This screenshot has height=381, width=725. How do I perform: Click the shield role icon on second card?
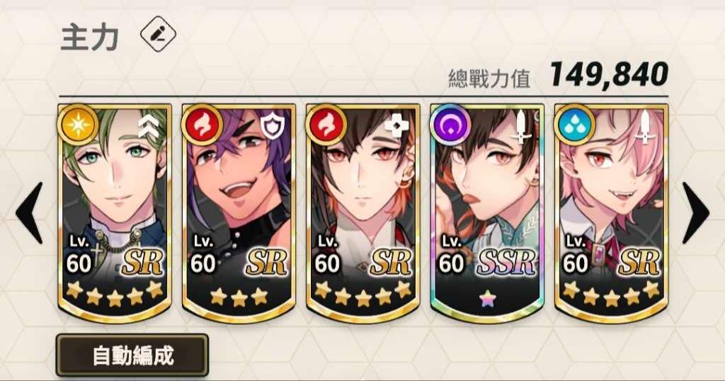coord(272,127)
